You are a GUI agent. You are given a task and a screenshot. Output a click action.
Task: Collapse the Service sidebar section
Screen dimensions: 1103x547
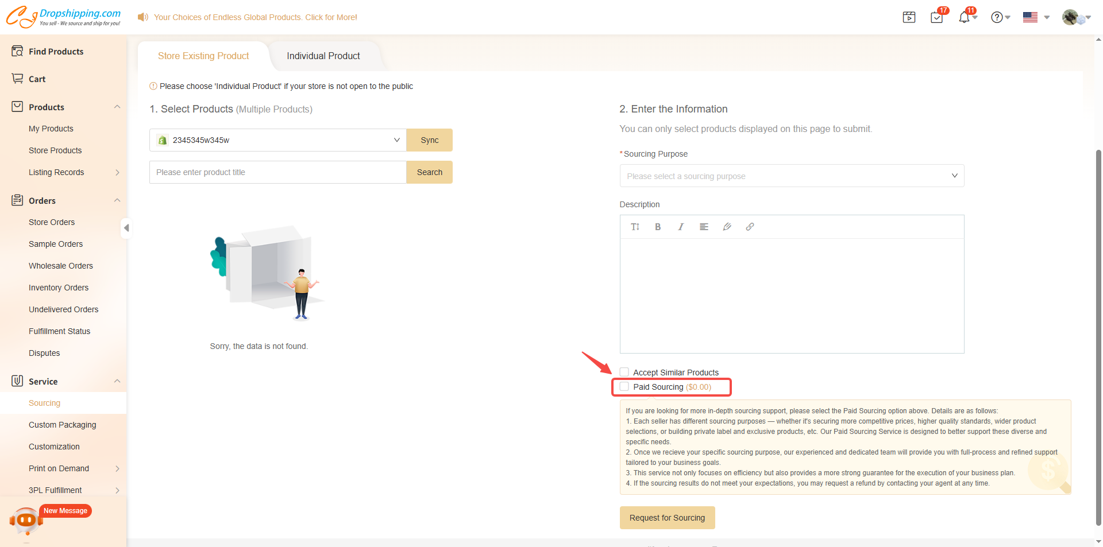(x=117, y=381)
